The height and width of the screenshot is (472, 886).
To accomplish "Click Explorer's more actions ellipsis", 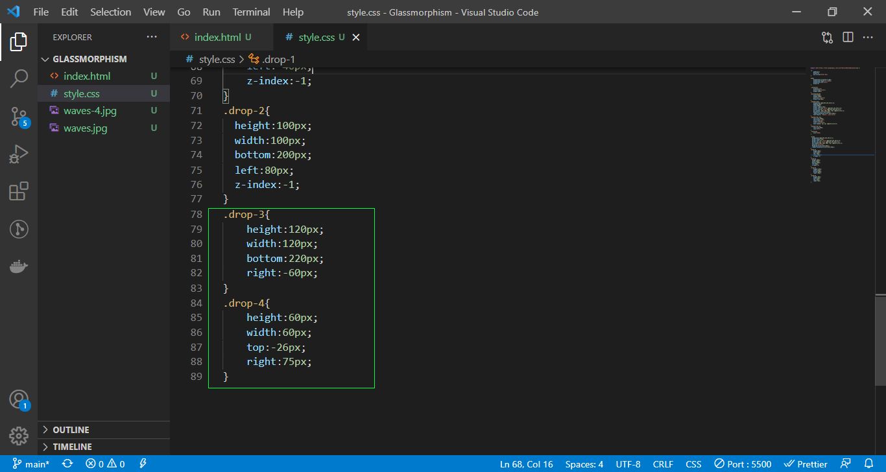I will [152, 37].
